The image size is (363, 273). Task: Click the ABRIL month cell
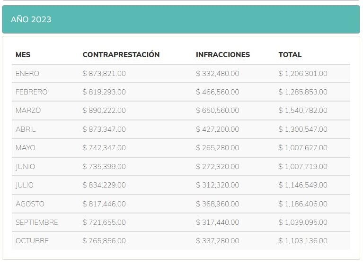[x=26, y=129]
